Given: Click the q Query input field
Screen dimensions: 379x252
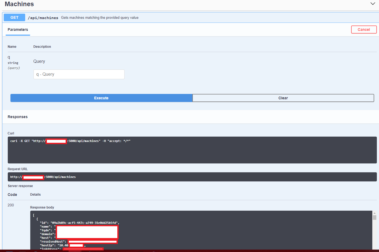Looking at the screenshot, I should click(x=79, y=74).
